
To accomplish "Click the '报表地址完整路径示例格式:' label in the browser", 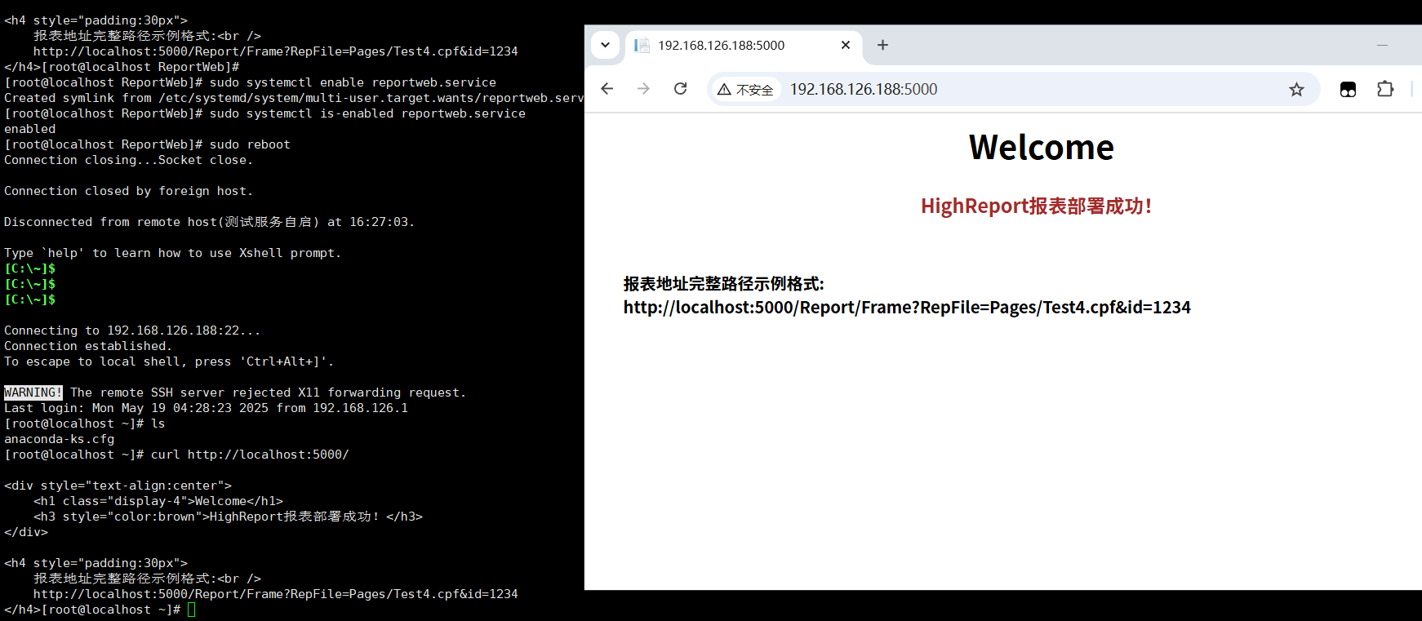I will click(723, 284).
